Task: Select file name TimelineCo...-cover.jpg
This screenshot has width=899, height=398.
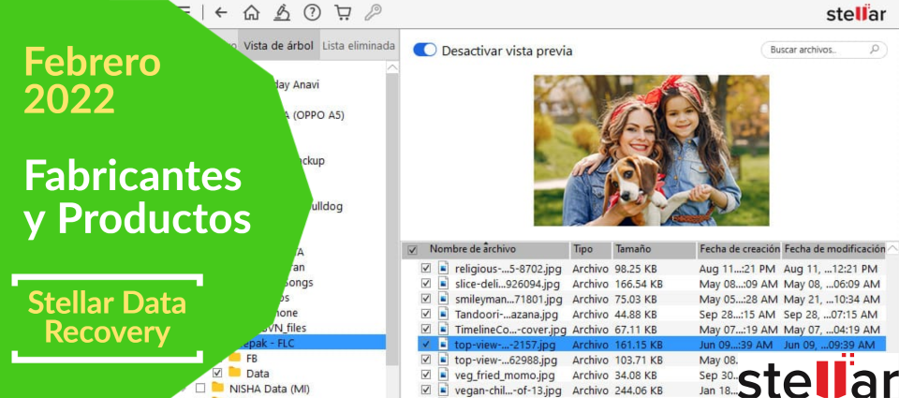Action: [x=510, y=330]
